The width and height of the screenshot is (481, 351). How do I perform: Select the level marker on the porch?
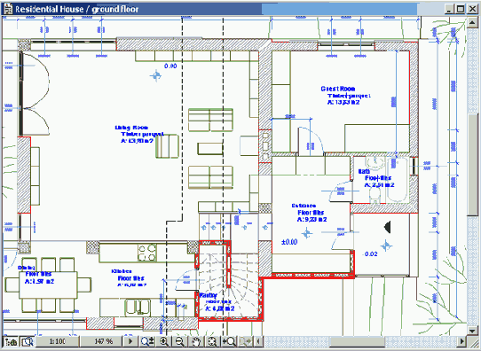pyautogui.click(x=386, y=246)
